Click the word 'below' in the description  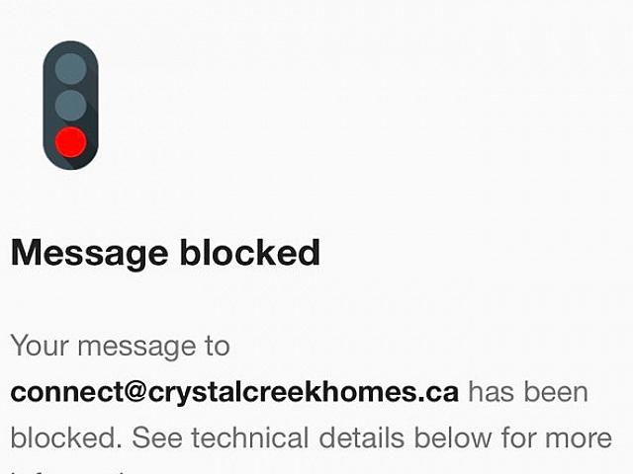453,437
